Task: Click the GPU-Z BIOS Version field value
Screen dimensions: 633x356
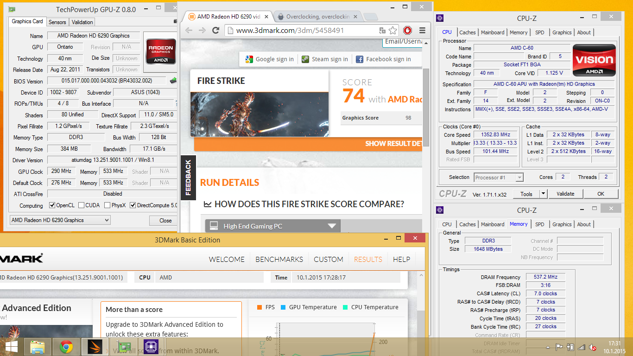Action: click(107, 81)
